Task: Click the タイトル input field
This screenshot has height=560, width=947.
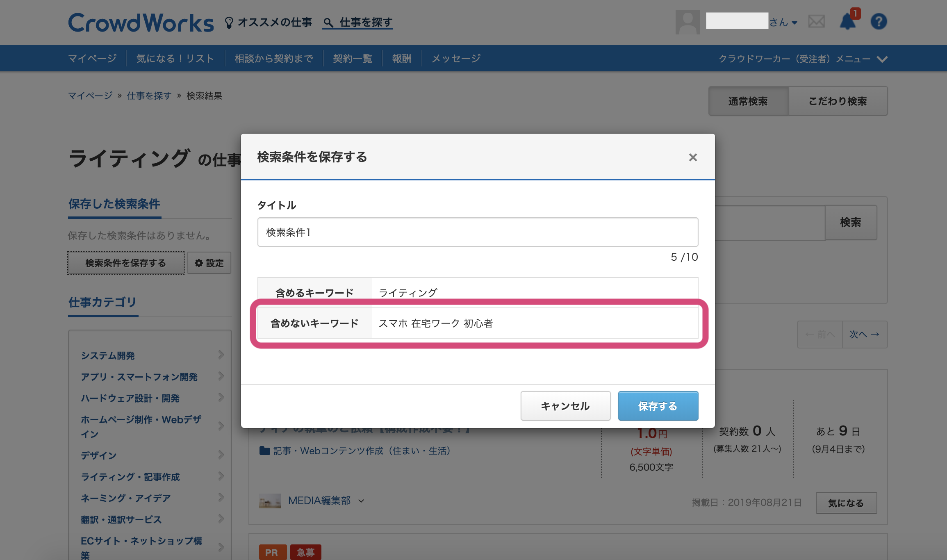Action: [478, 232]
